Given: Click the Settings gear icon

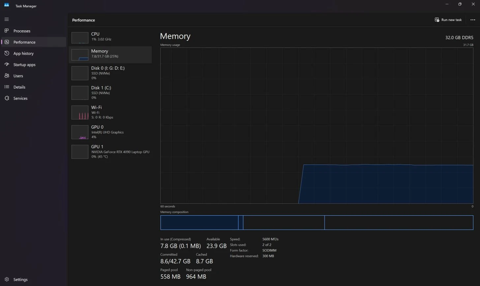Looking at the screenshot, I should click(7, 279).
